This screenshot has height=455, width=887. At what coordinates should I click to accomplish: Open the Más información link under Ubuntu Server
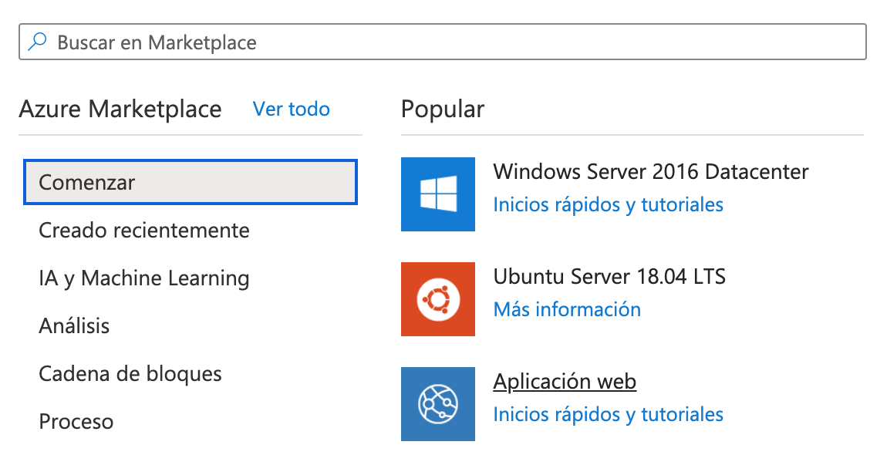coord(567,309)
